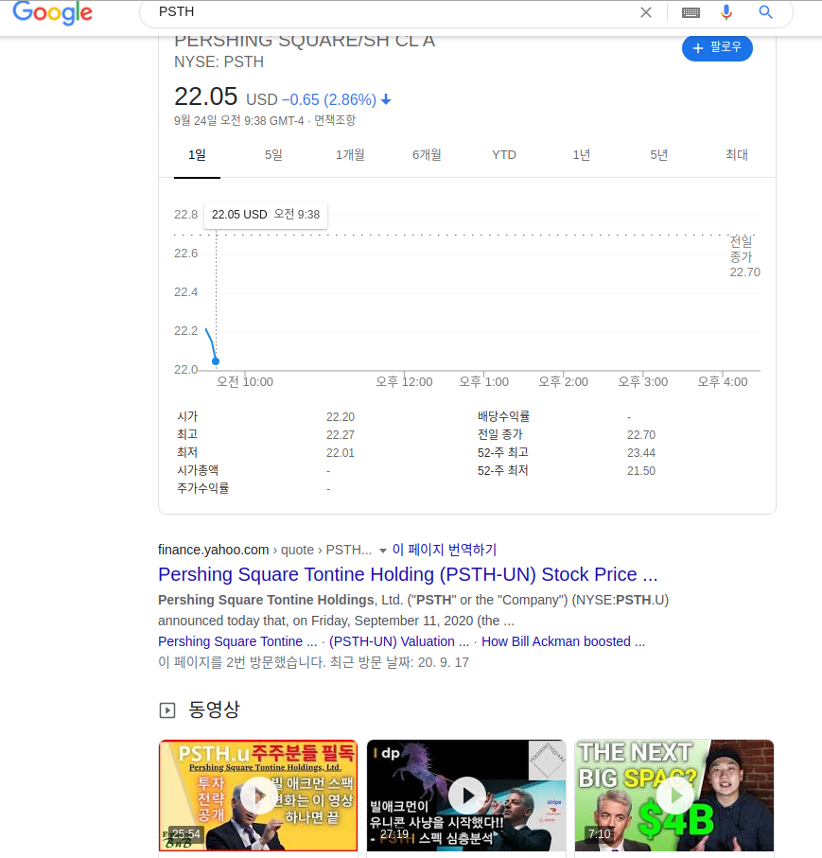
Task: Click the 면책조항 disclaimer link
Action: point(335,120)
